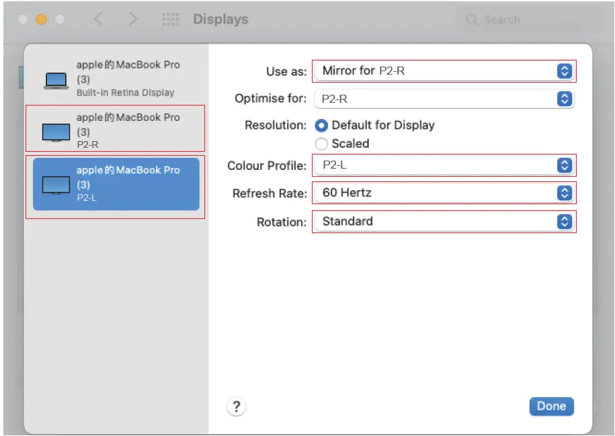This screenshot has height=436, width=615.
Task: Open the Optimise for dropdown
Action: tap(444, 99)
